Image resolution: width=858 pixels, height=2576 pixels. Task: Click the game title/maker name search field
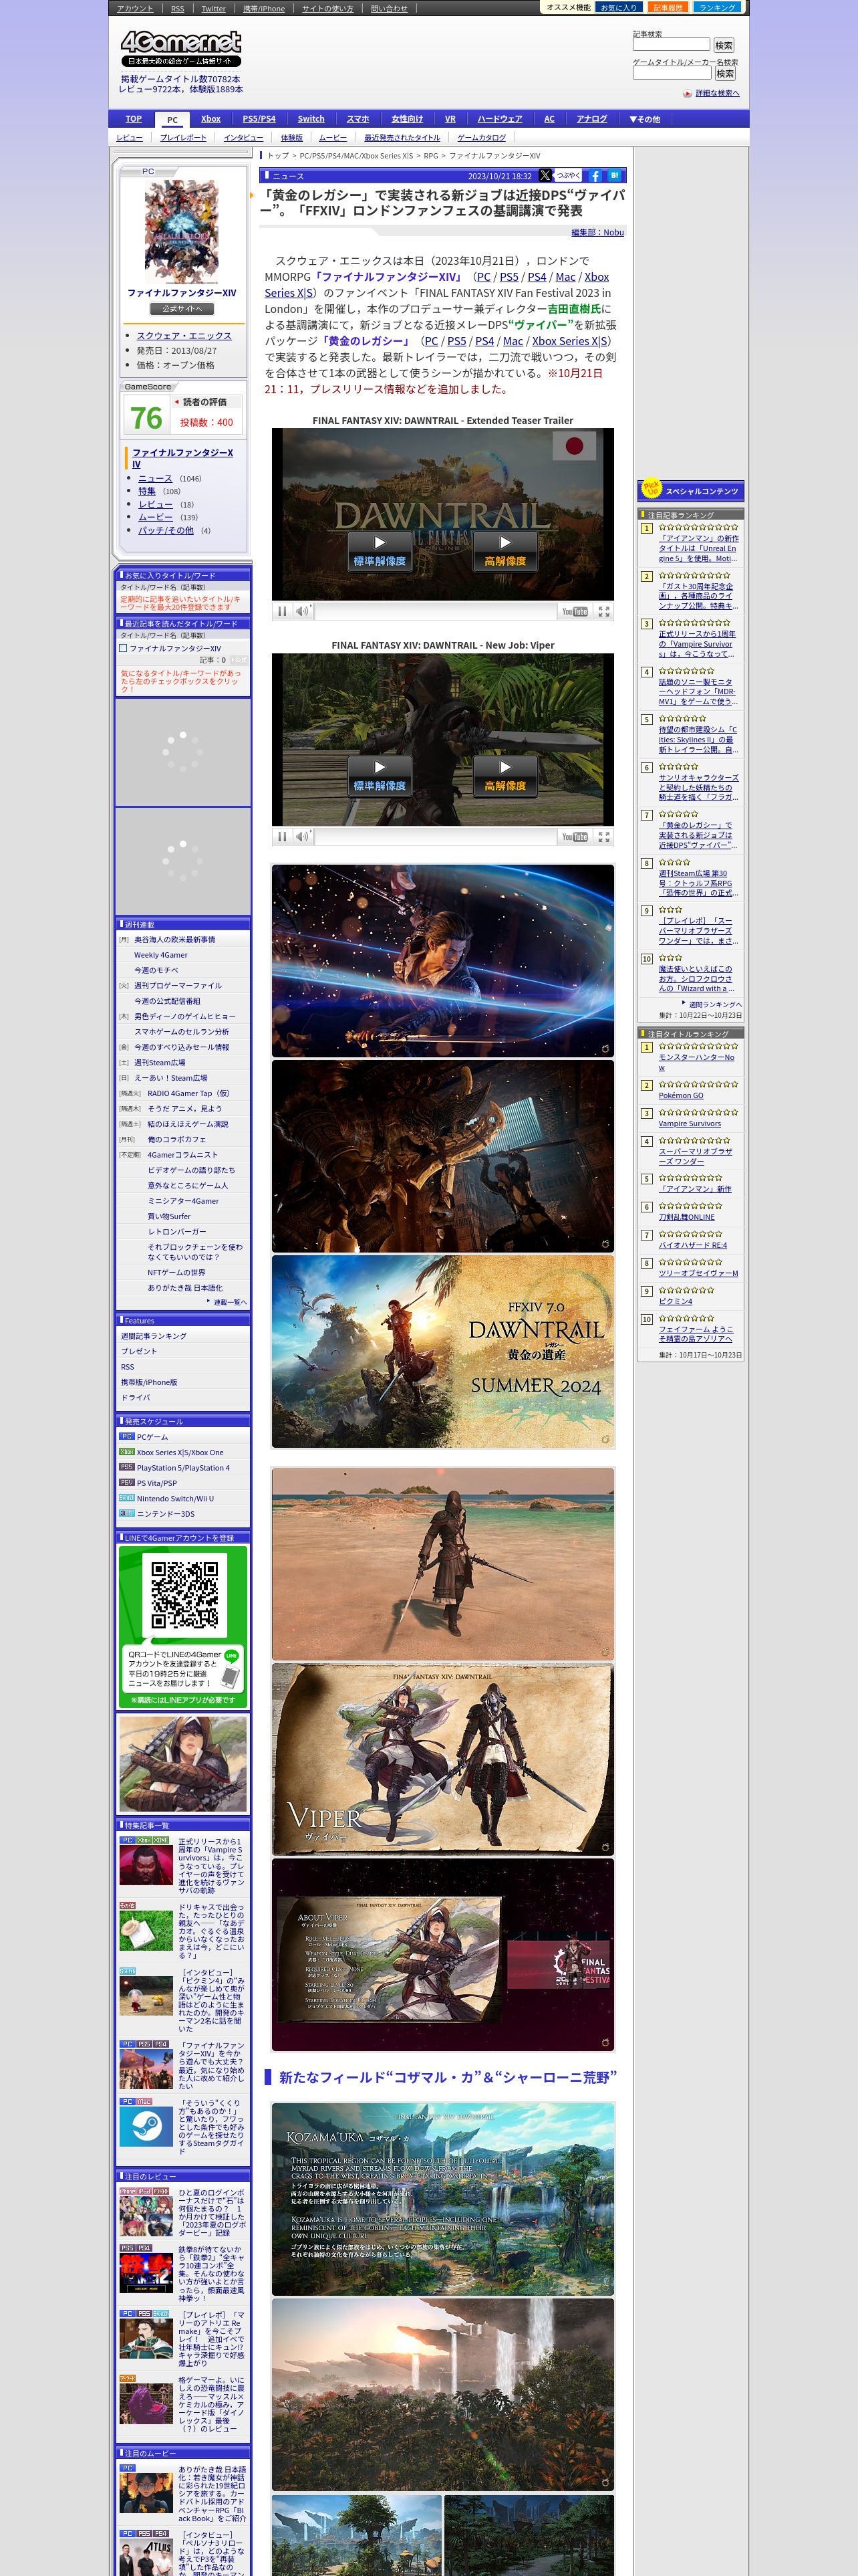[672, 73]
